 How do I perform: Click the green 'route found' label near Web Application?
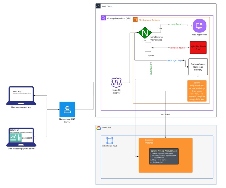(176, 24)
